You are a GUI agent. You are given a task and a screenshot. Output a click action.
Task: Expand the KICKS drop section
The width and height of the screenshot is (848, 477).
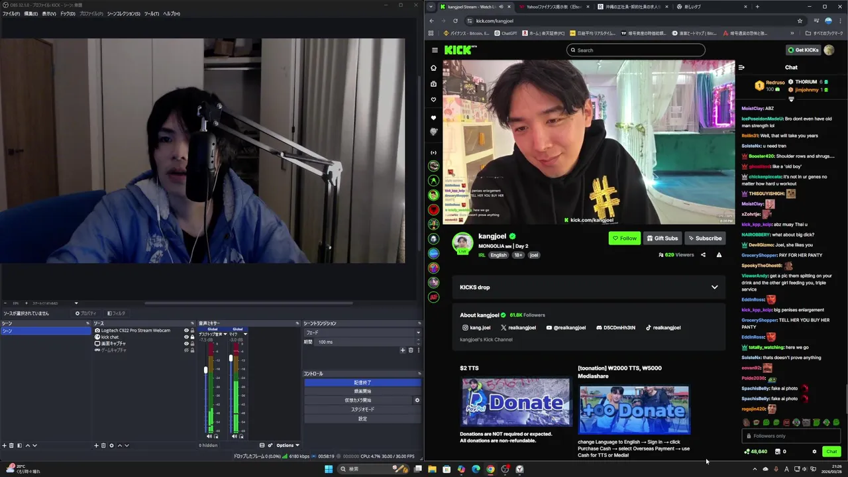pyautogui.click(x=714, y=287)
